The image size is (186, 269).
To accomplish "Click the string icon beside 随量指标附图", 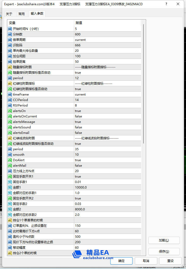I will [10, 67].
